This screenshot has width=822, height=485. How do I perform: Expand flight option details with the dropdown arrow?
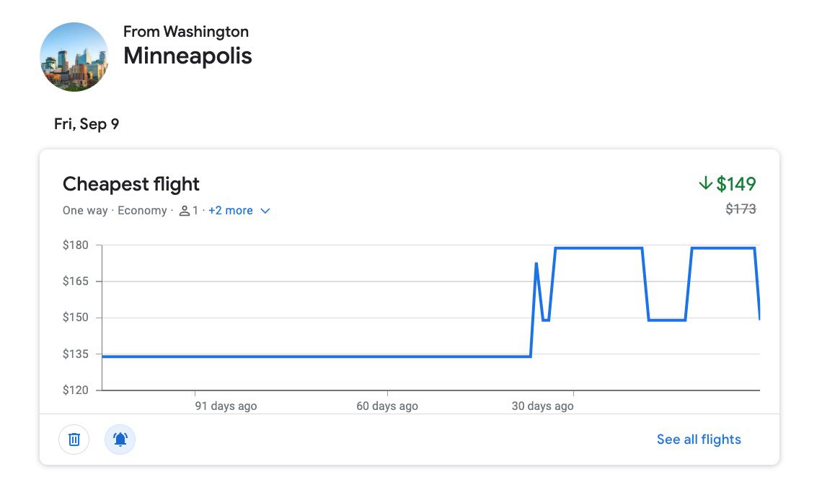tap(264, 211)
